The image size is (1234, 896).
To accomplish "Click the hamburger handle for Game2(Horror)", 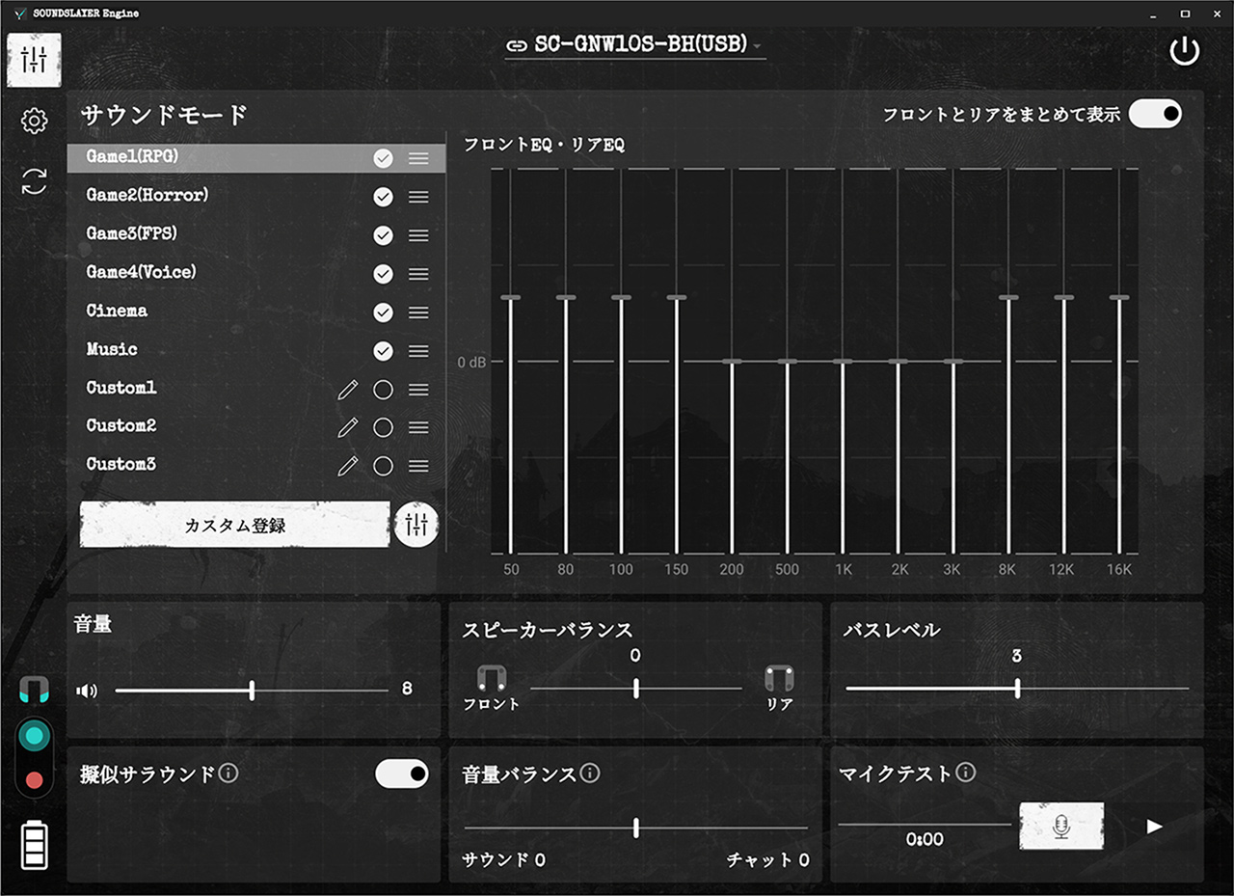I will 418,197.
